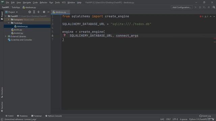The width and height of the screenshot is (216, 121).
Task: Click the Expand All icon in Project panel
Action: (34, 12)
